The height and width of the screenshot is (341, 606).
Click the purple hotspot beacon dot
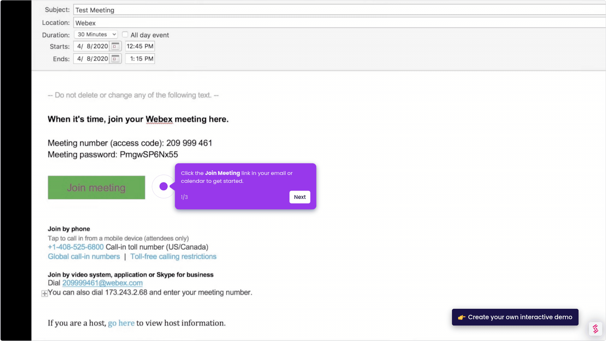tap(163, 186)
